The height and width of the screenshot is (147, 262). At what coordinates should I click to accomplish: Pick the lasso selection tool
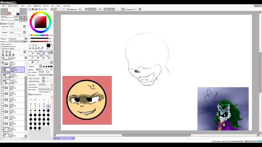tap(33, 45)
